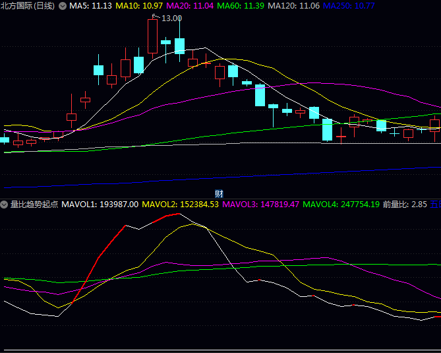Click the MA120 legend label
Image resolution: width=441 pixels, height=353 pixels.
point(293,6)
